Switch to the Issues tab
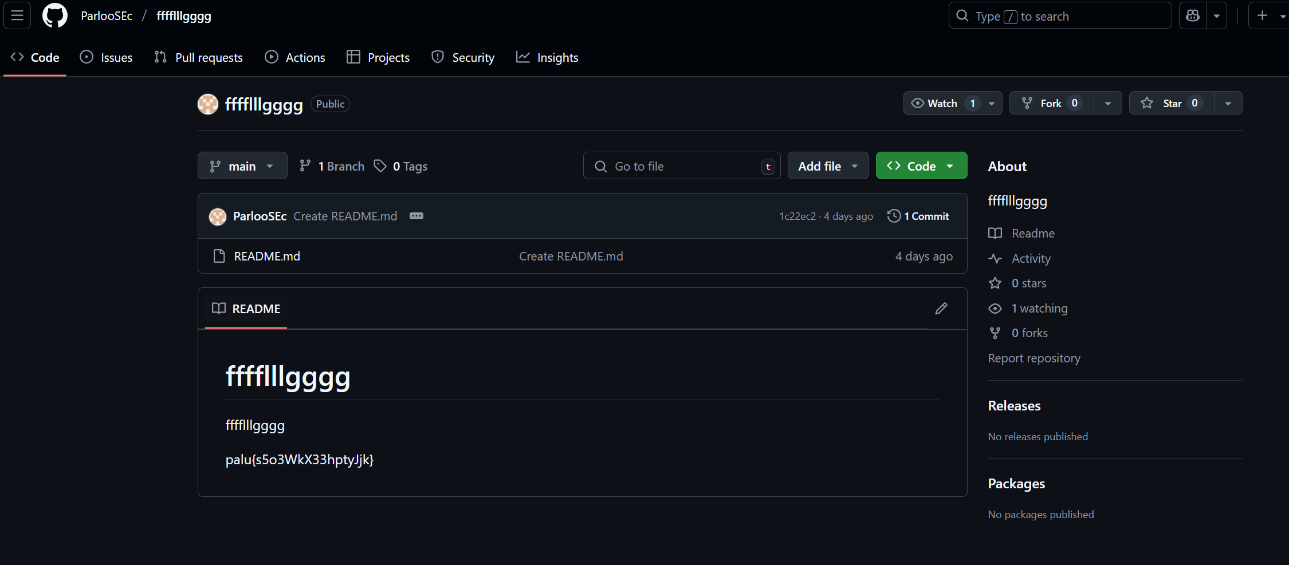 (x=107, y=57)
